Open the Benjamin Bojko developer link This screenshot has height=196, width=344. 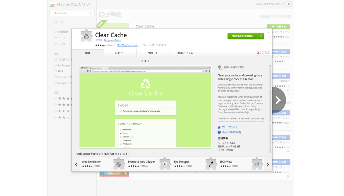click(x=113, y=40)
